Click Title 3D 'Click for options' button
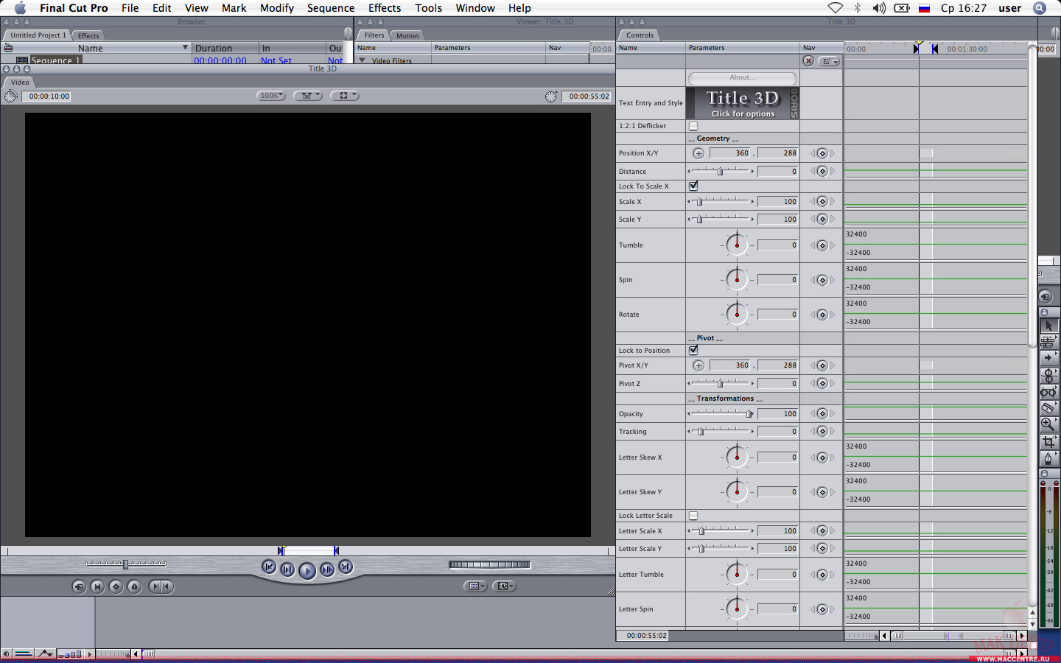The height and width of the screenshot is (663, 1061). pyautogui.click(x=743, y=103)
